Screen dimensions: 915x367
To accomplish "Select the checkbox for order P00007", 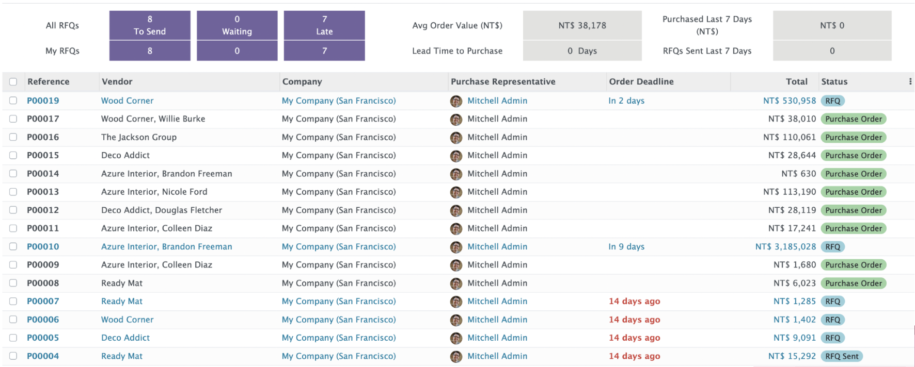I will (13, 301).
